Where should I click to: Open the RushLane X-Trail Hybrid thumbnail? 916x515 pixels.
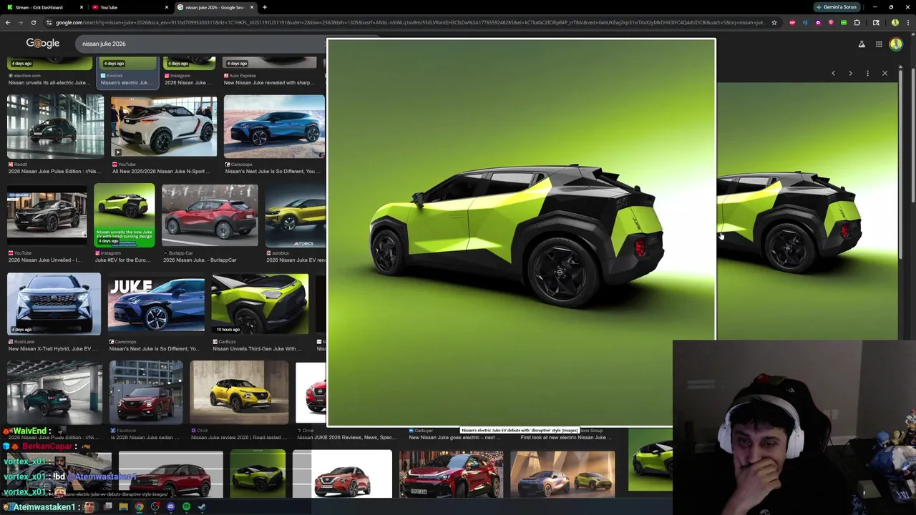click(x=54, y=303)
